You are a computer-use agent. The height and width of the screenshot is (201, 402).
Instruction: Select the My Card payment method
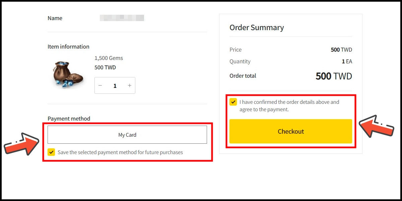point(127,135)
